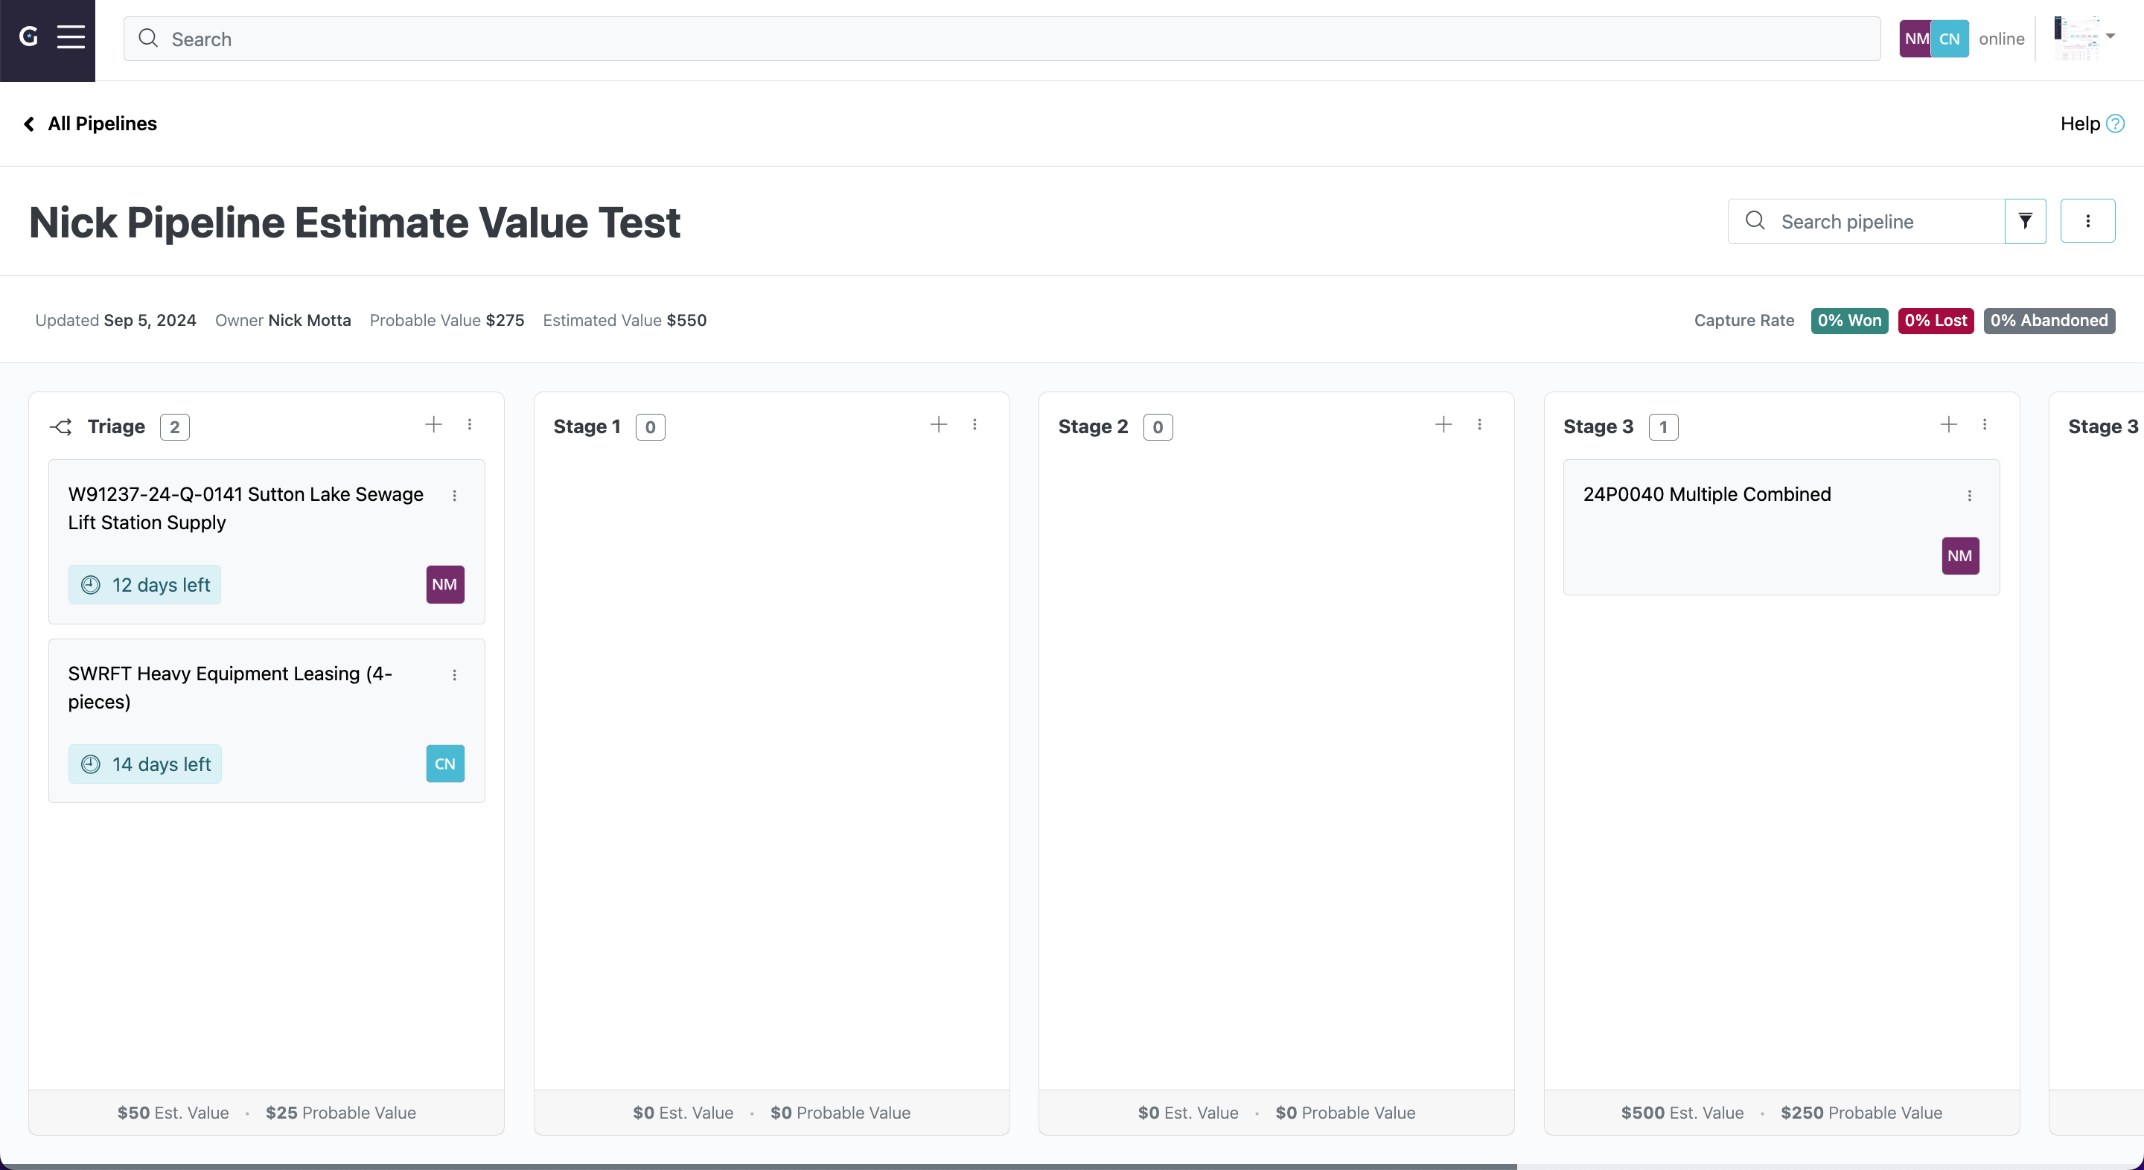Click the online status label
This screenshot has height=1170, width=2144.
pos(2002,39)
